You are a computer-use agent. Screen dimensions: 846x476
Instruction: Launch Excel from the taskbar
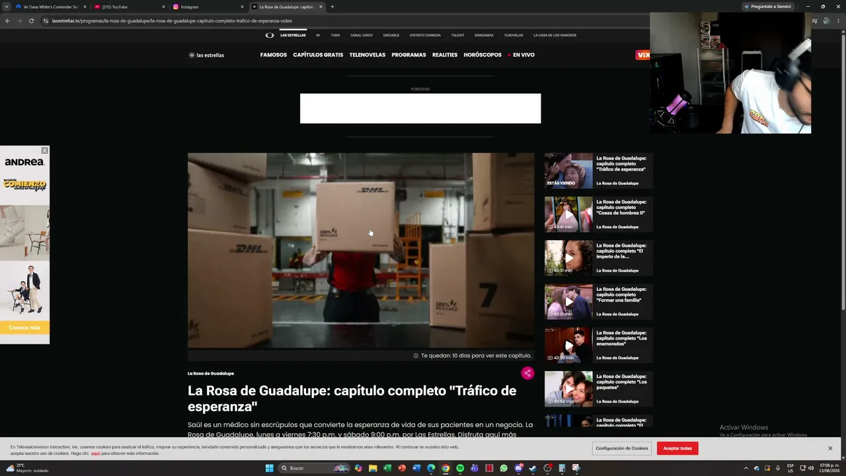coord(387,468)
